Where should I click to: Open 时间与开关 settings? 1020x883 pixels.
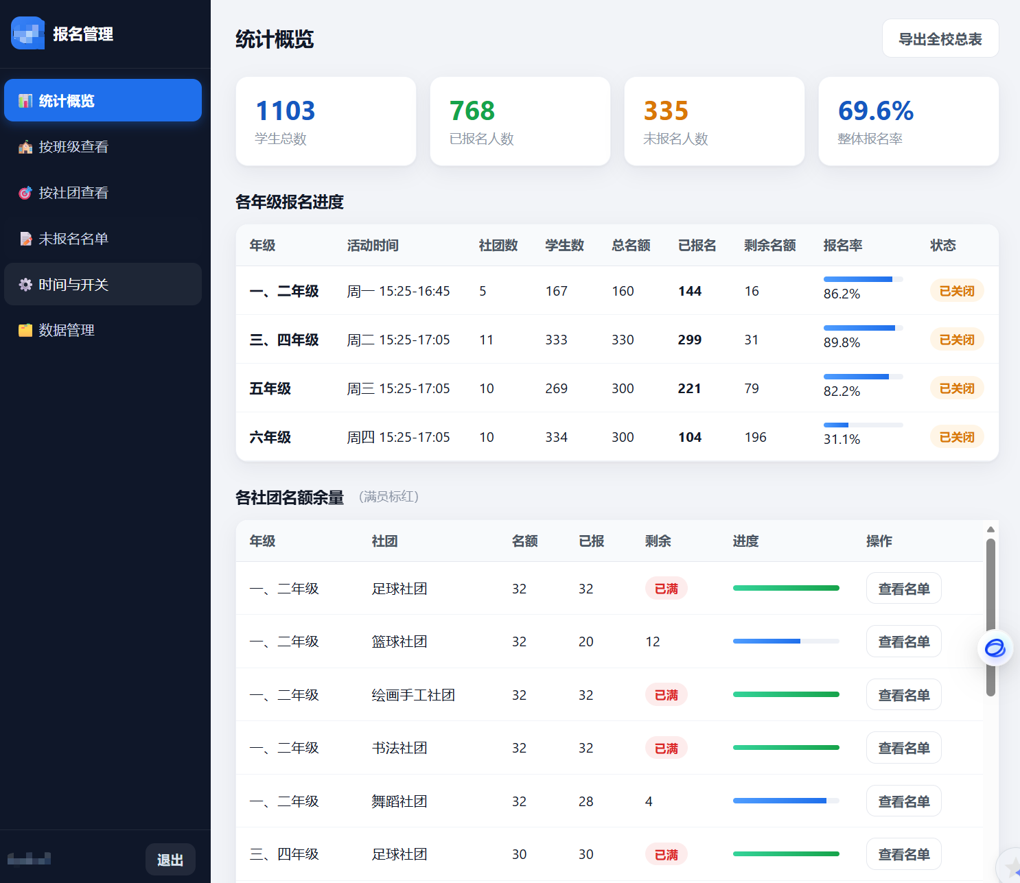103,284
